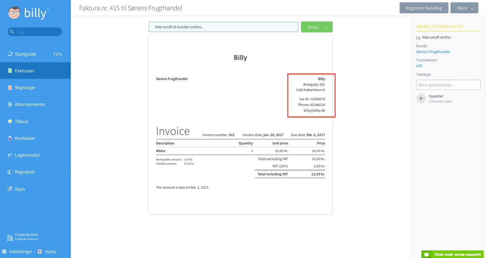
Task: Navigate to Abonnementer
Action: click(35, 104)
